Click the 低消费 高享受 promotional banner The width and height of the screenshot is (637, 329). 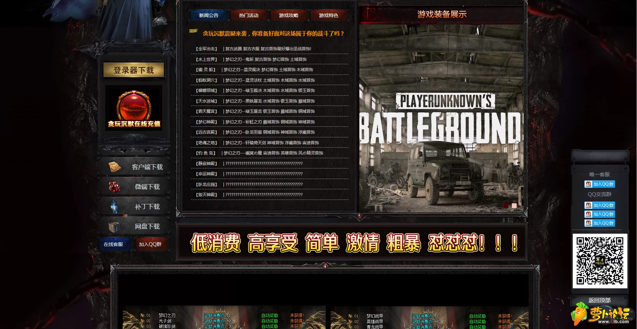352,243
